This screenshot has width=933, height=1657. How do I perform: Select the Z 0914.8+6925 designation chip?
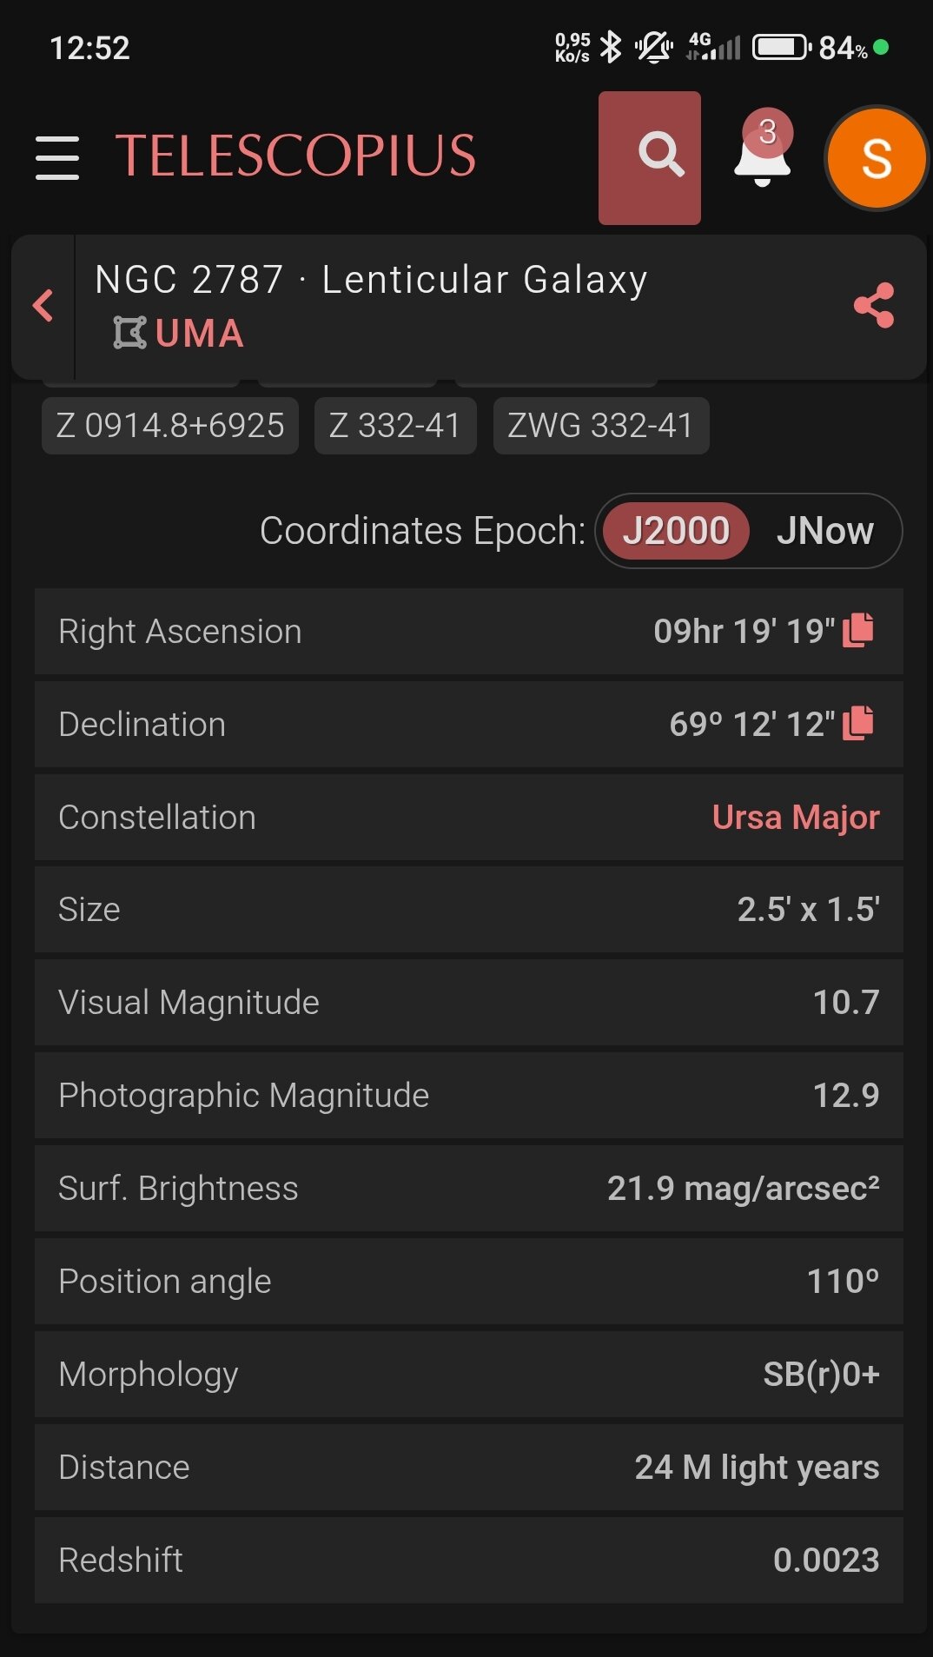pyautogui.click(x=170, y=426)
